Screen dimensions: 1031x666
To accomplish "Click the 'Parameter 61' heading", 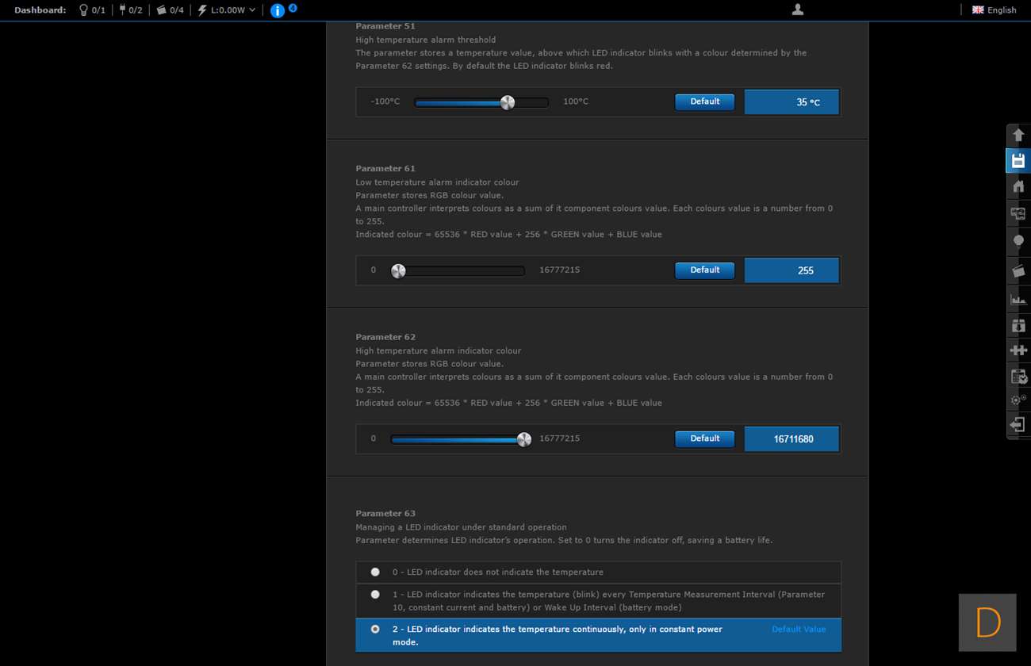I will pos(385,168).
